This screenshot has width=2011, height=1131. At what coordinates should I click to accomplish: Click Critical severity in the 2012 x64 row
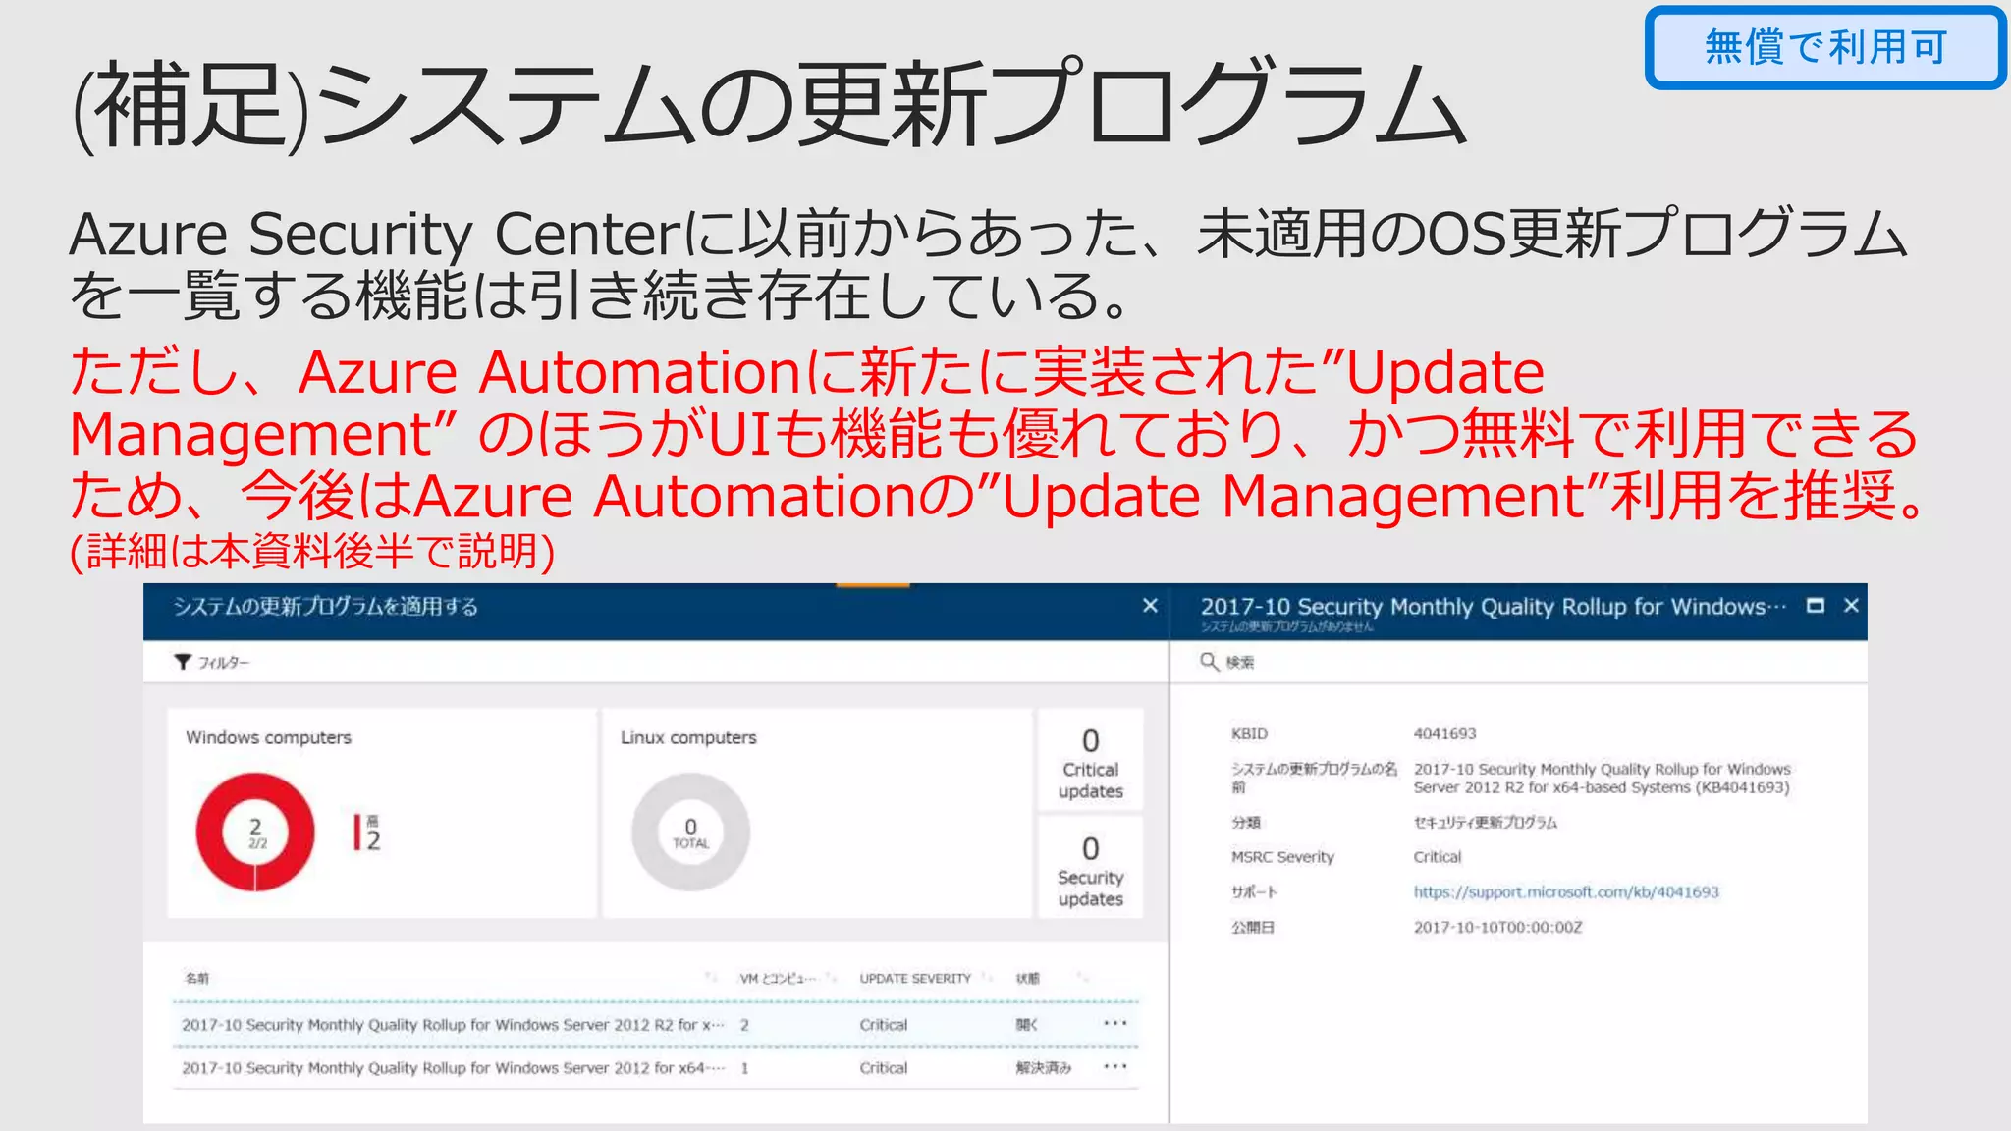(x=883, y=1067)
